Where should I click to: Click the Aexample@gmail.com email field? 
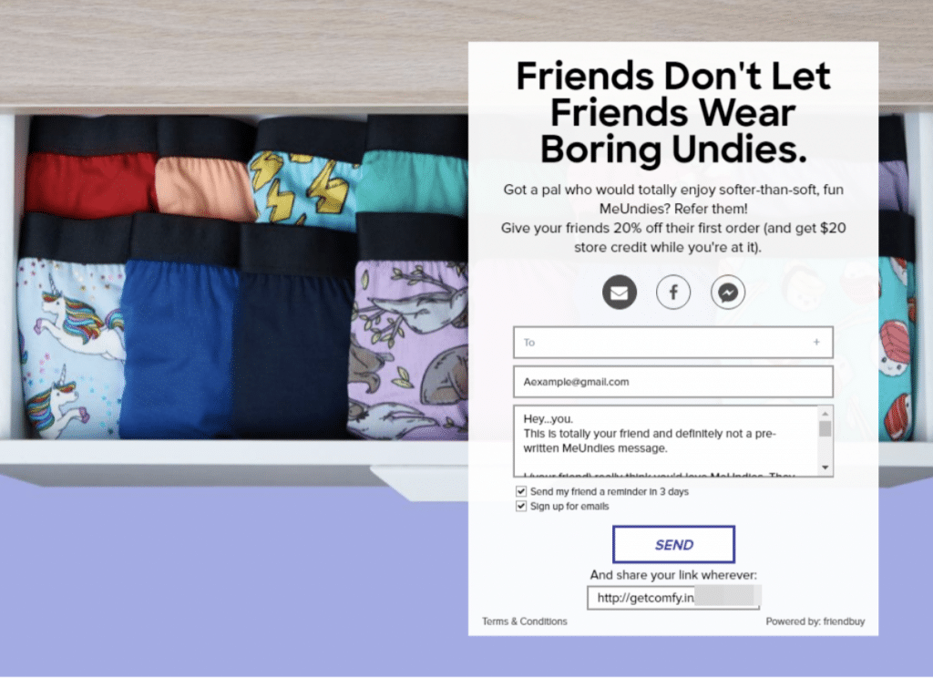[673, 382]
